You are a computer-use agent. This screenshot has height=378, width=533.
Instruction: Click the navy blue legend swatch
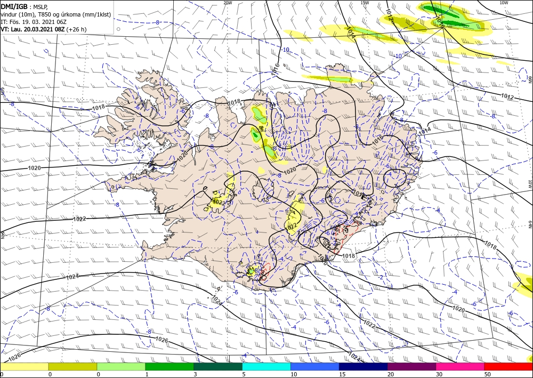pyautogui.click(x=364, y=366)
